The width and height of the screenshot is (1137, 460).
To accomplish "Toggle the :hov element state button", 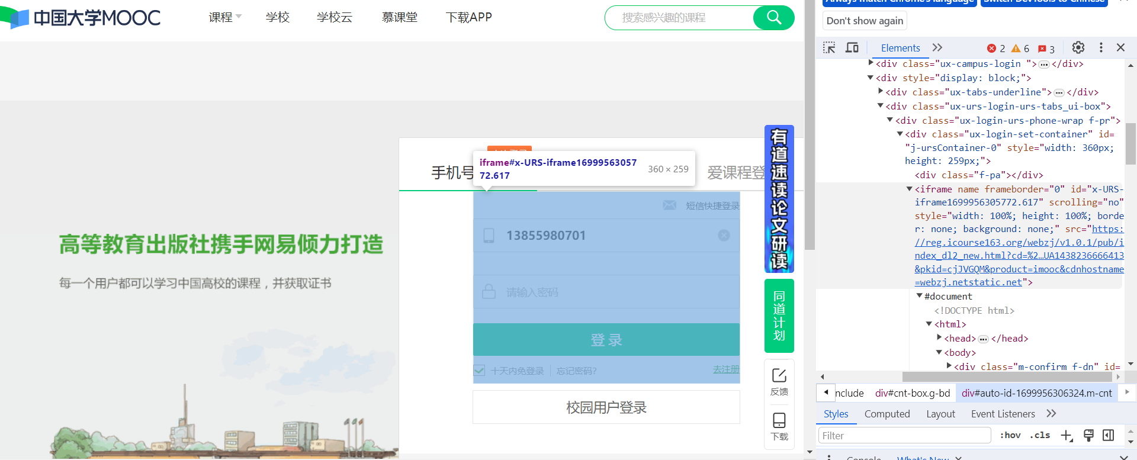I will point(1010,435).
